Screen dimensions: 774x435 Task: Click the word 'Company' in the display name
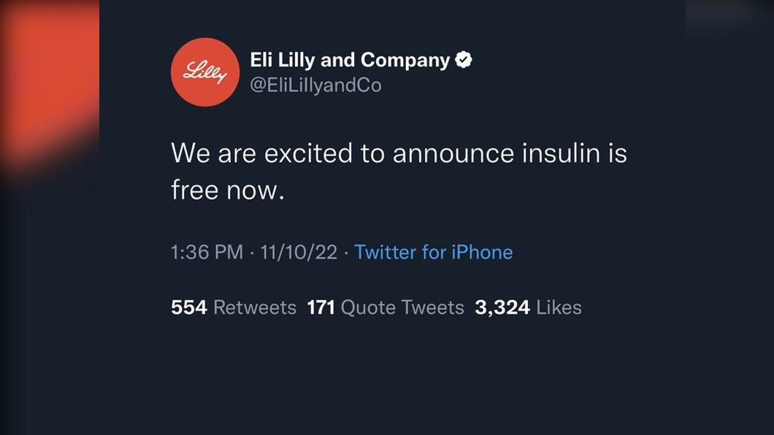(x=405, y=60)
